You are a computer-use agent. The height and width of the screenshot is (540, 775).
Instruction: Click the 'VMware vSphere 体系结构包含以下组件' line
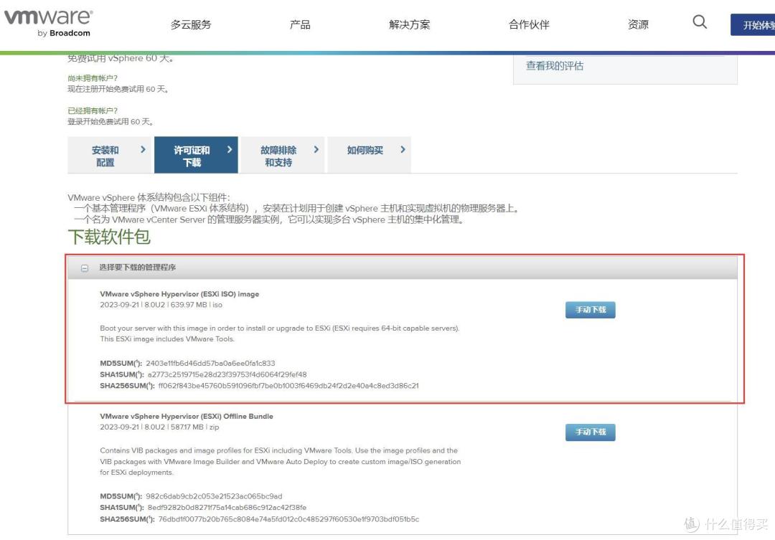coord(149,198)
